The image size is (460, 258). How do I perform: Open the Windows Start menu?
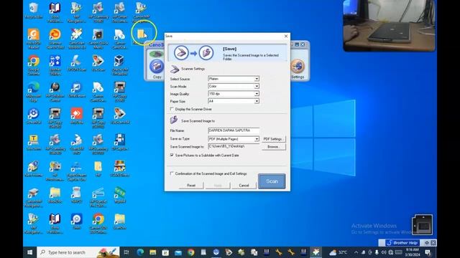(29, 252)
